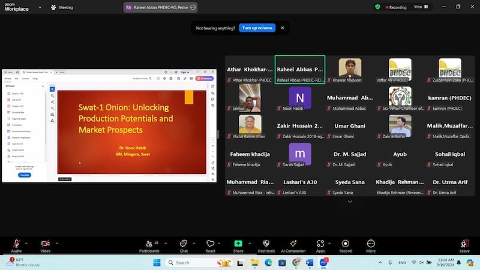The width and height of the screenshot is (480, 270).
Task: Start camera with the Video button
Action: 45,245
